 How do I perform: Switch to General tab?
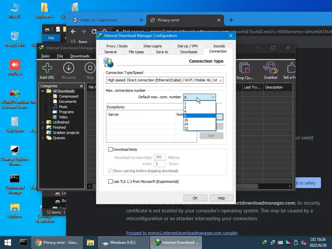(x=111, y=52)
